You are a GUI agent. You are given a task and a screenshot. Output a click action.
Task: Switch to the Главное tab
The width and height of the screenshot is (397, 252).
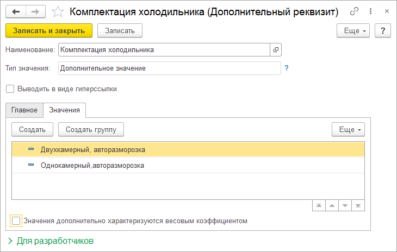tap(24, 110)
